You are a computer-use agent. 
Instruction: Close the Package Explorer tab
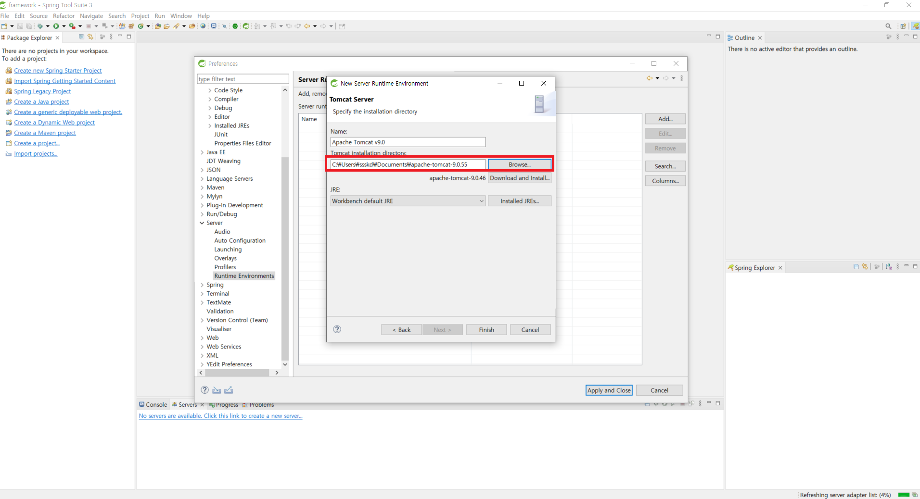(58, 38)
